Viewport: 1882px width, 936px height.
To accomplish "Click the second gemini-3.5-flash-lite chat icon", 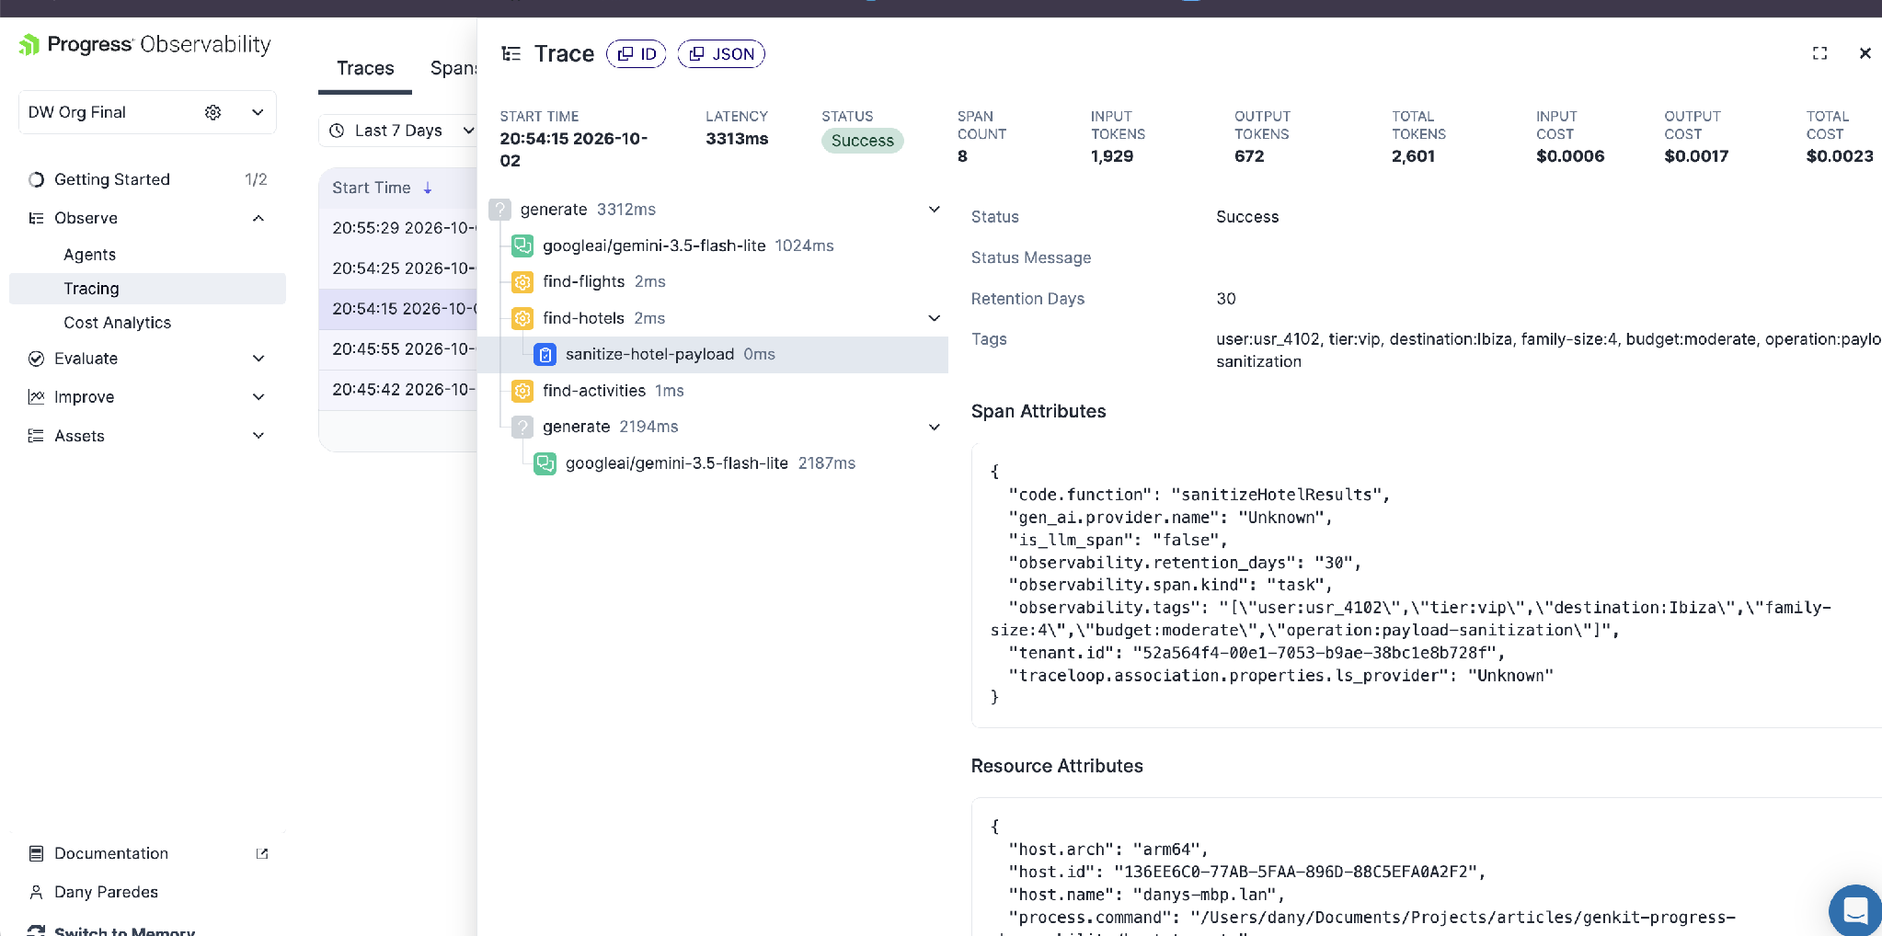I will [x=545, y=463].
